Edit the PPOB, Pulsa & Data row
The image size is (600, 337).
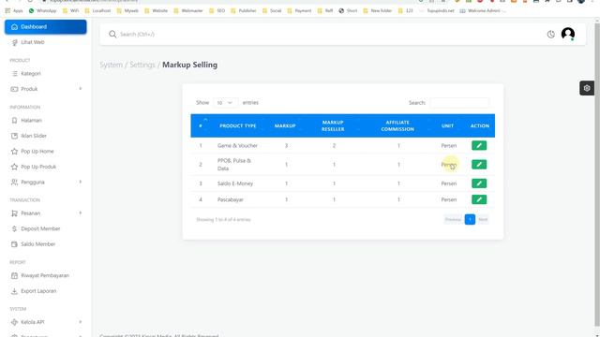(x=479, y=165)
